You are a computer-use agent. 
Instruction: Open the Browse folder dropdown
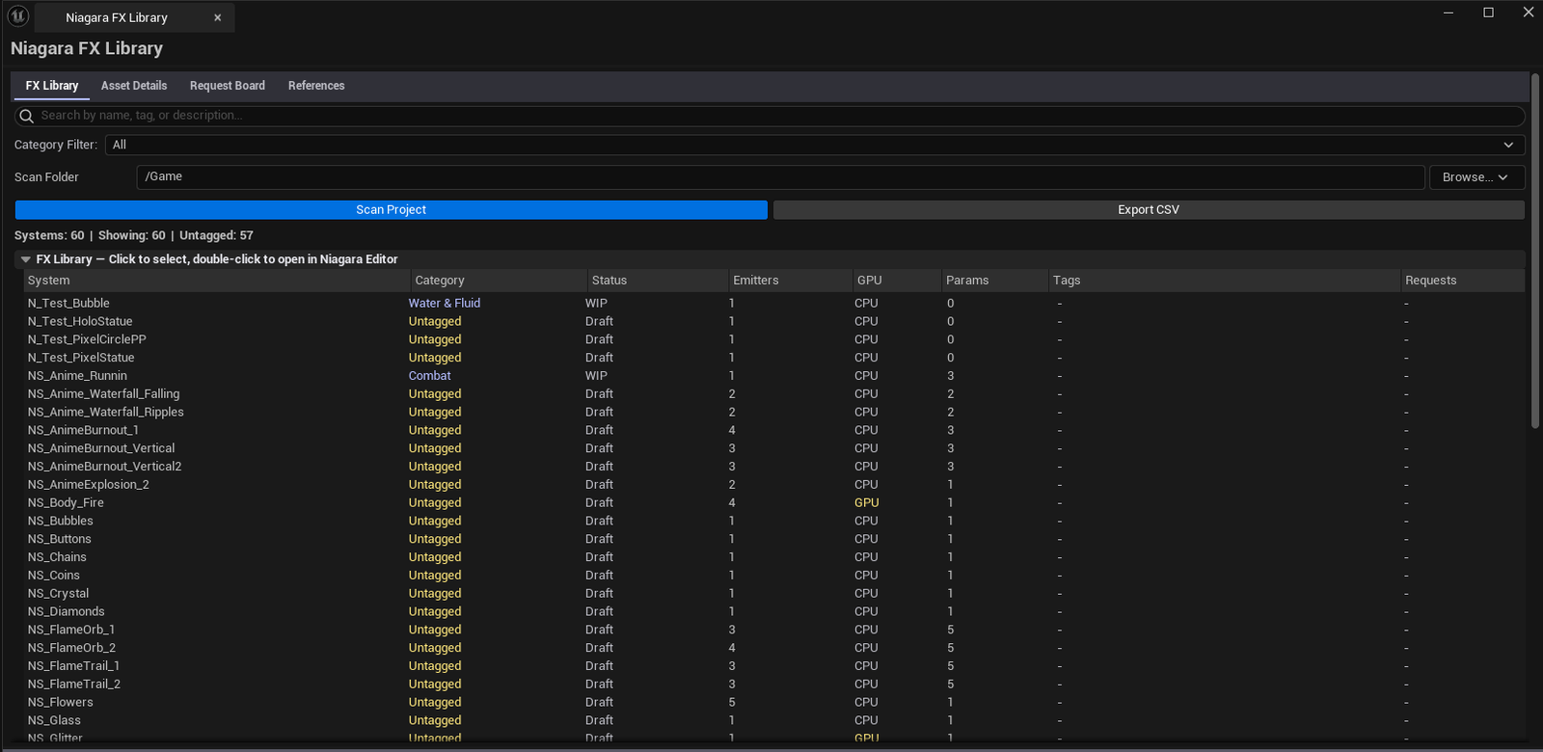tap(1476, 177)
